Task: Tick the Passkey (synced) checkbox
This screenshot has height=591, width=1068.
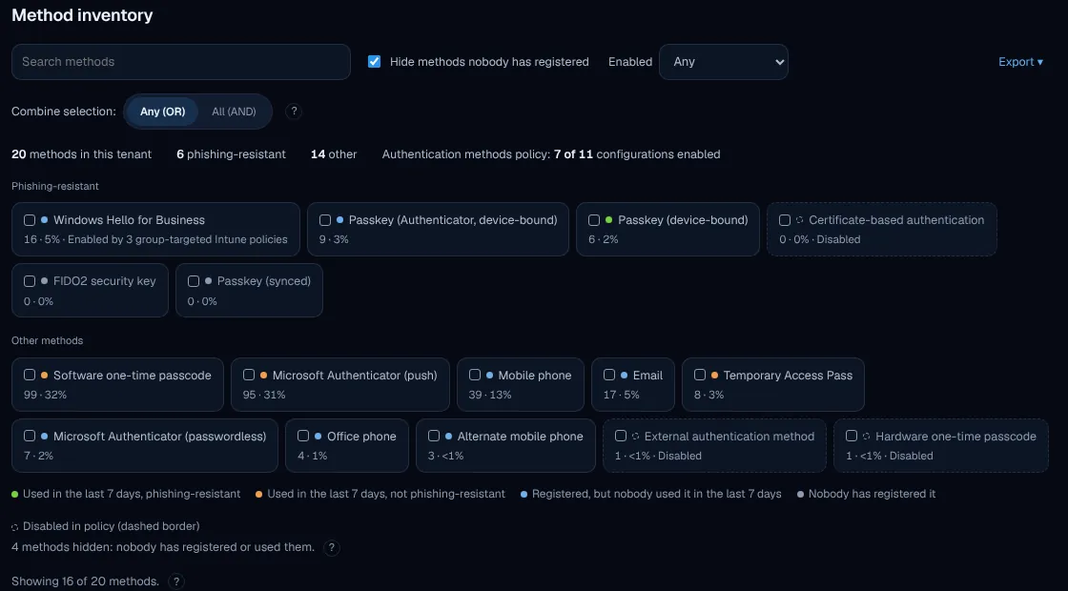Action: (194, 281)
